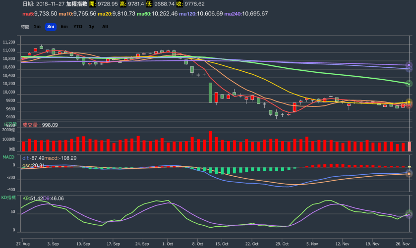Image resolution: width=416 pixels, height=248 pixels.
Task: Click the active 3m range button
Action: click(x=51, y=26)
